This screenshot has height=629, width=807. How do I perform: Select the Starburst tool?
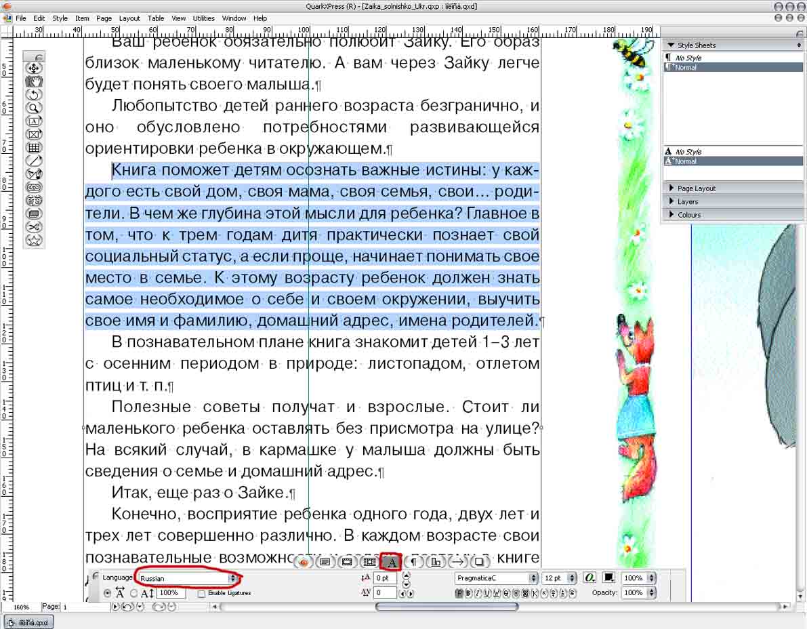coord(34,241)
